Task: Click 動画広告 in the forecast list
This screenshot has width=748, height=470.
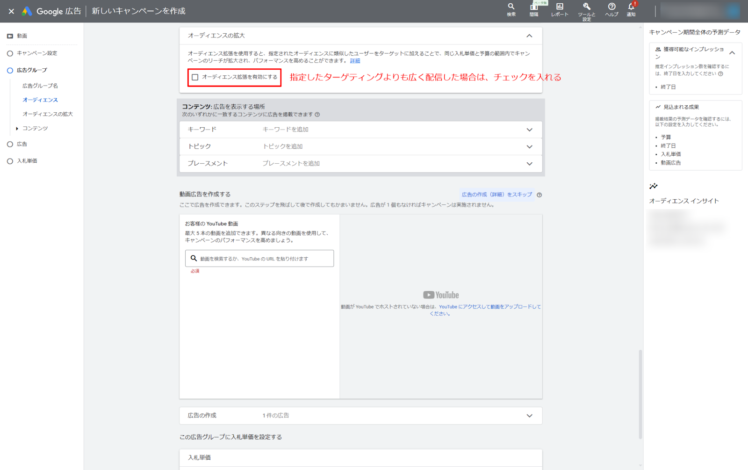Action: (670, 163)
